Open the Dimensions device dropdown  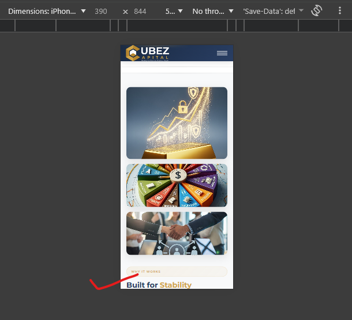tap(47, 11)
